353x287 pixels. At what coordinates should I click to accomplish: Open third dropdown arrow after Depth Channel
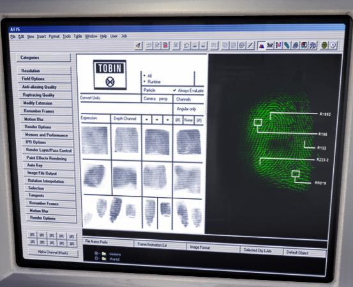coord(167,120)
